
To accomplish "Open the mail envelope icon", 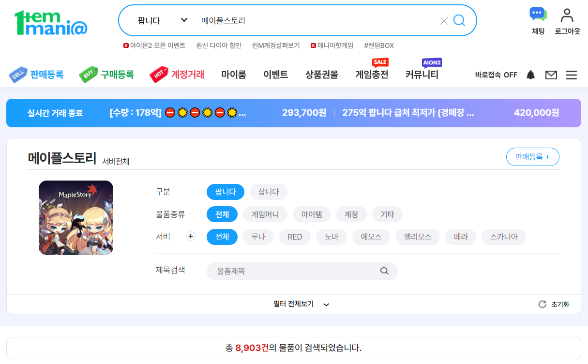I will (551, 75).
